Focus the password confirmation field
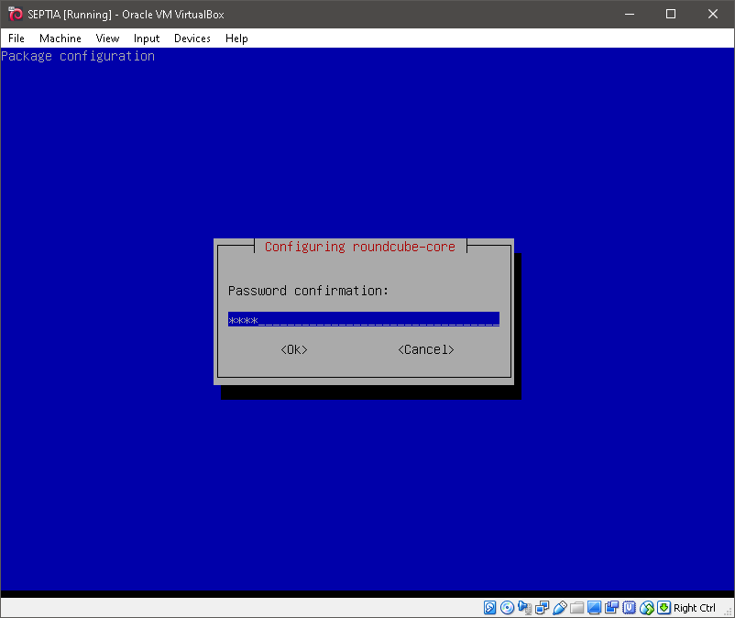This screenshot has height=618, width=735. [364, 319]
